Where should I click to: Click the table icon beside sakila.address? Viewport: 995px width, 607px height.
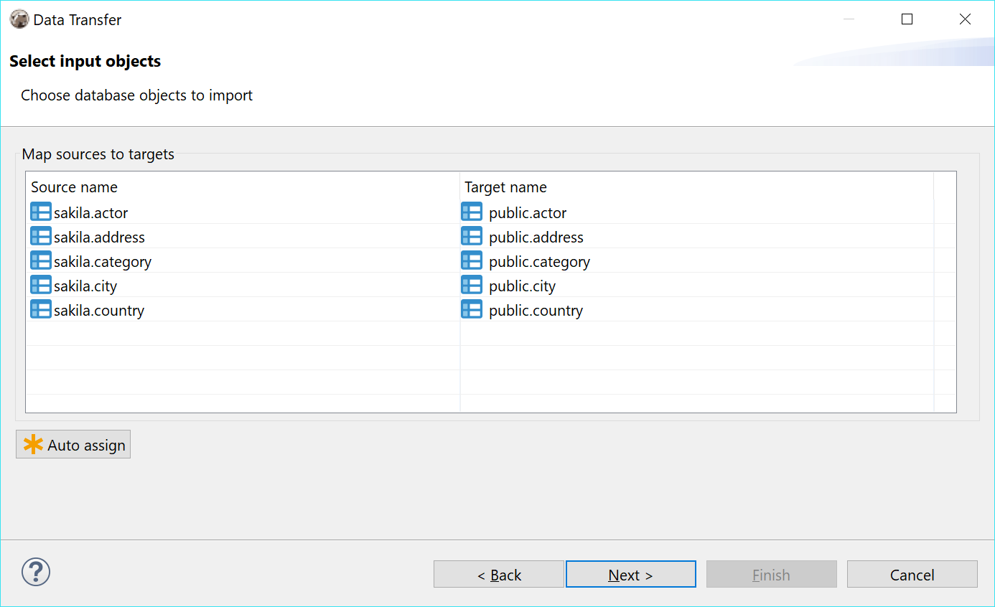click(x=41, y=236)
